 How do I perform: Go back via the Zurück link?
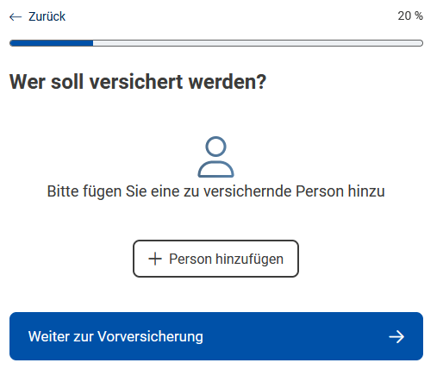[x=38, y=16]
